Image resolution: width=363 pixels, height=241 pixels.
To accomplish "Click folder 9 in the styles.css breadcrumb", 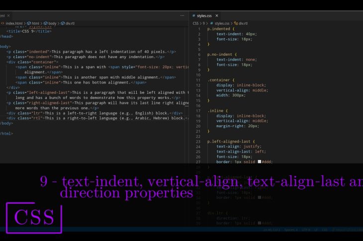I will click(x=204, y=23).
